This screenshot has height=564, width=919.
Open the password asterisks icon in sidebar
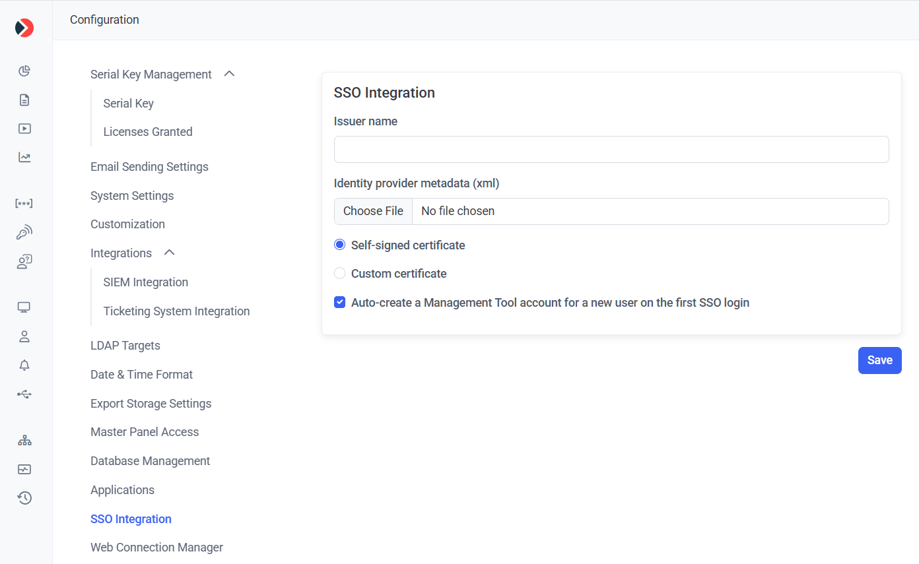coord(24,203)
